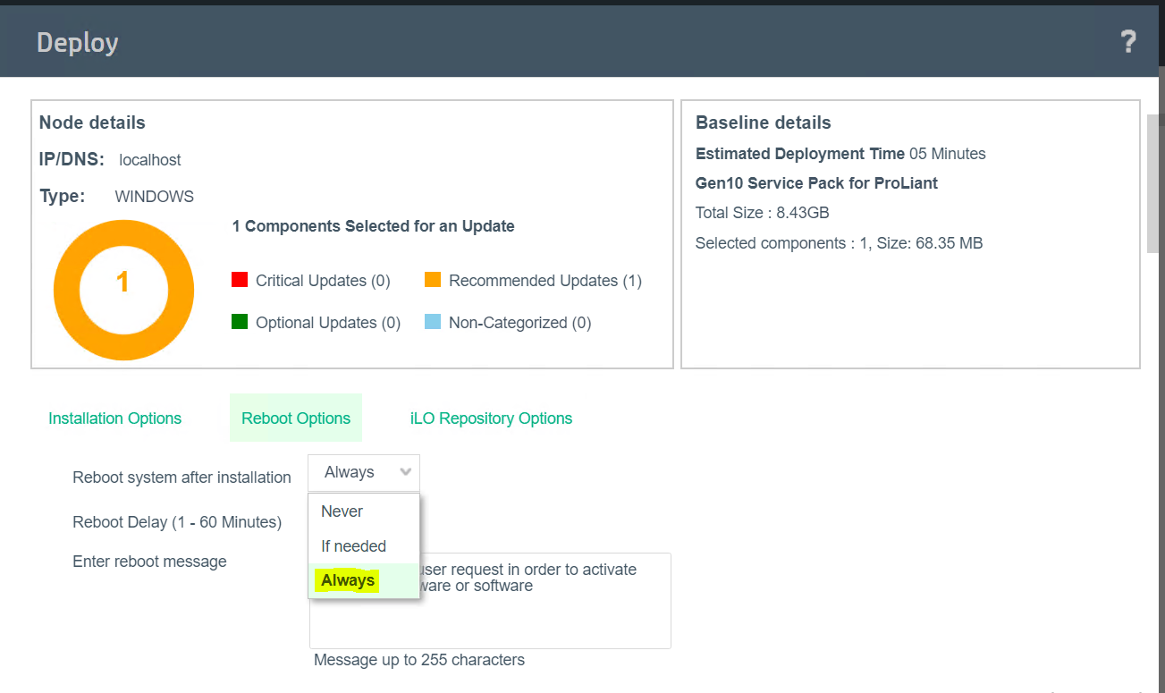This screenshot has width=1165, height=693.
Task: Pick If needed reboot option
Action: point(354,546)
